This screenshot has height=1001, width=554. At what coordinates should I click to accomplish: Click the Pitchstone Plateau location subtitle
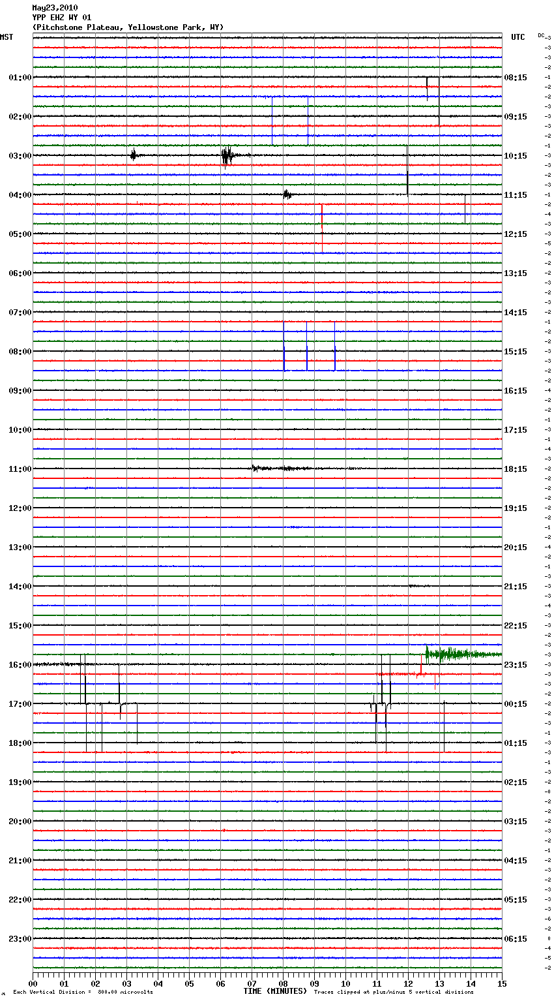[x=128, y=27]
